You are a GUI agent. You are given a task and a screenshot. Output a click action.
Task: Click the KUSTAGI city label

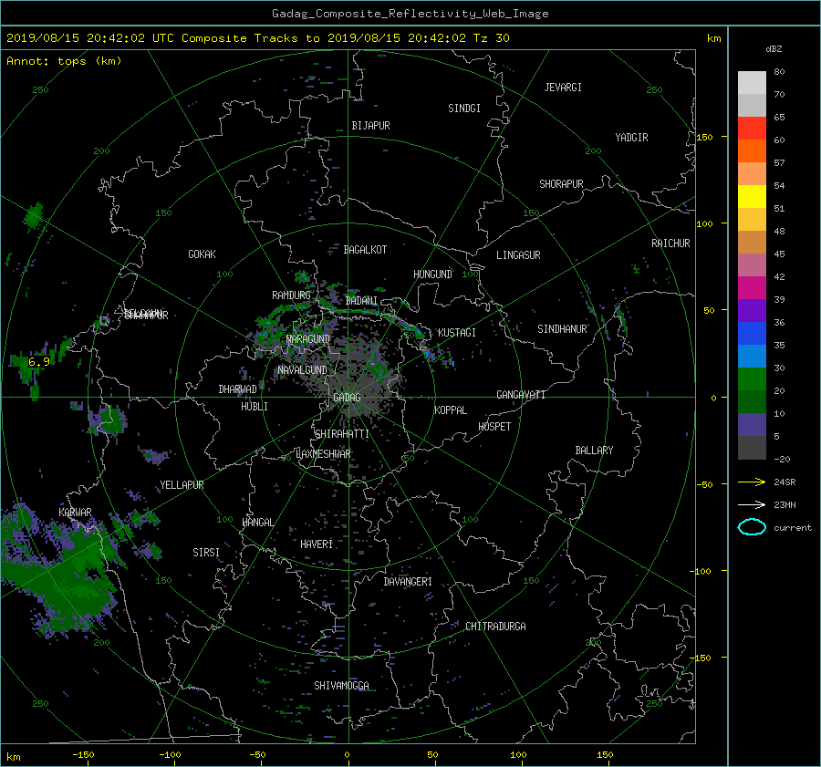(x=457, y=333)
